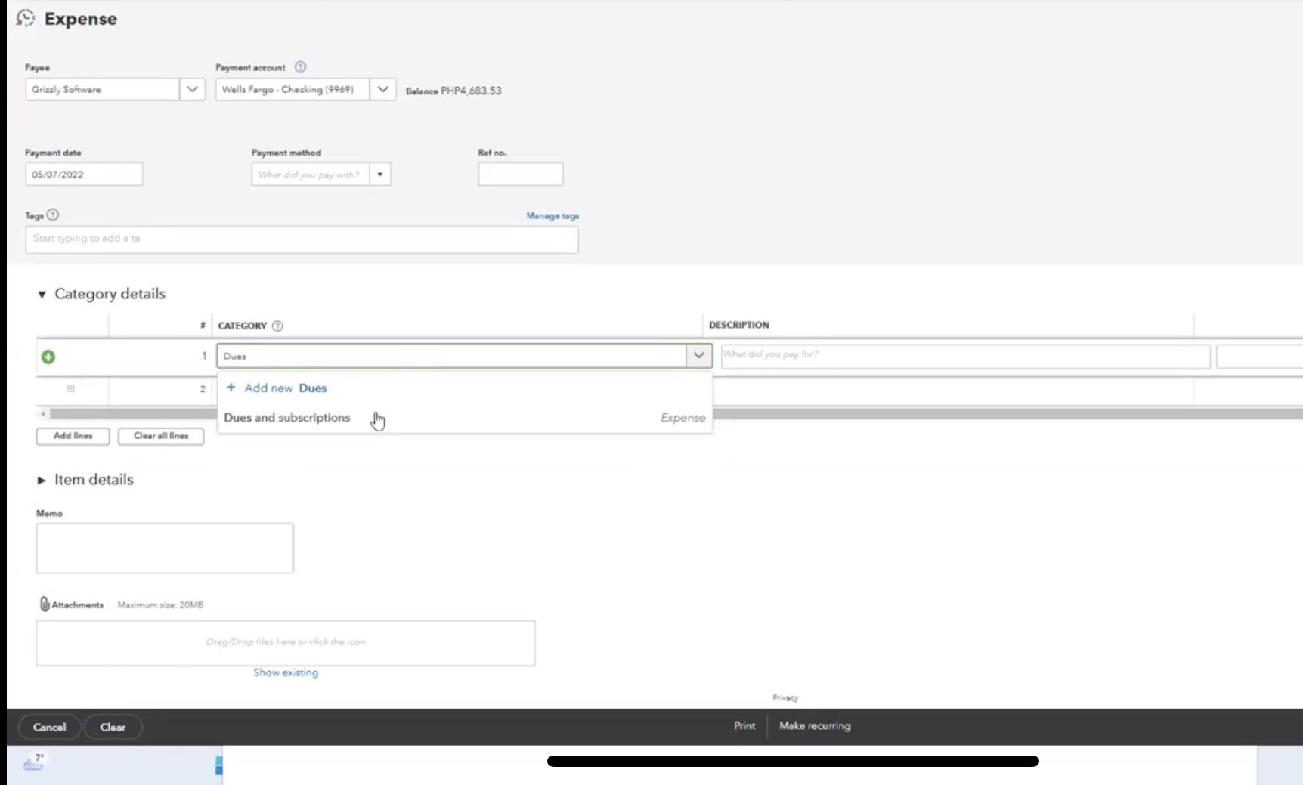Click the attachments drag/drop area
Viewport: 1303px width, 785px height.
pyautogui.click(x=286, y=643)
